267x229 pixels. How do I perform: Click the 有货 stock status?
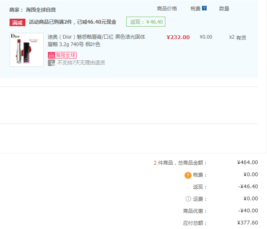241,37
